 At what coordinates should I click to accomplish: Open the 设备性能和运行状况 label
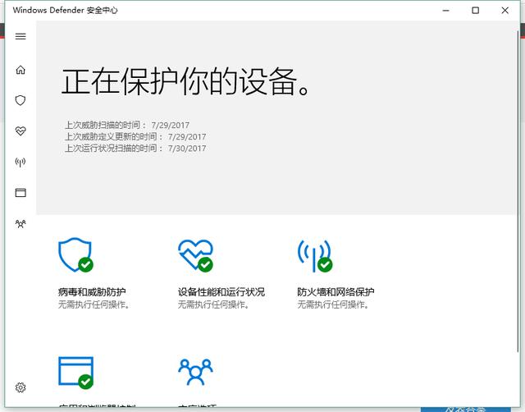[221, 292]
